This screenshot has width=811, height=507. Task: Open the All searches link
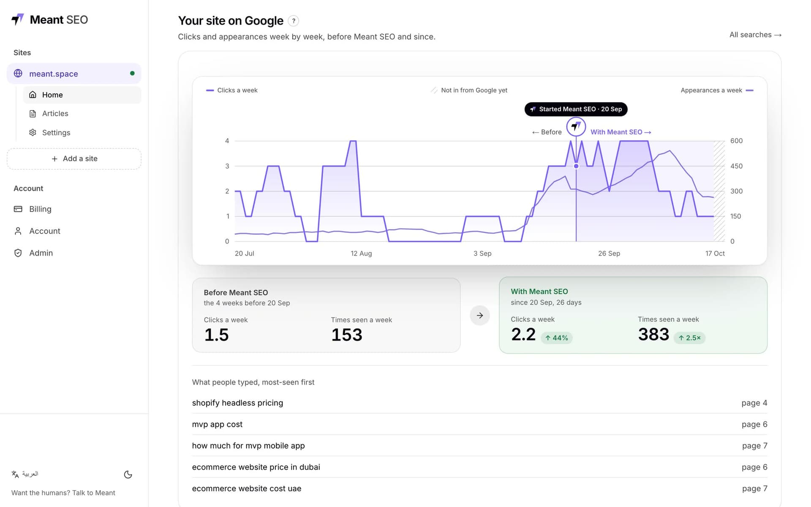pyautogui.click(x=755, y=35)
